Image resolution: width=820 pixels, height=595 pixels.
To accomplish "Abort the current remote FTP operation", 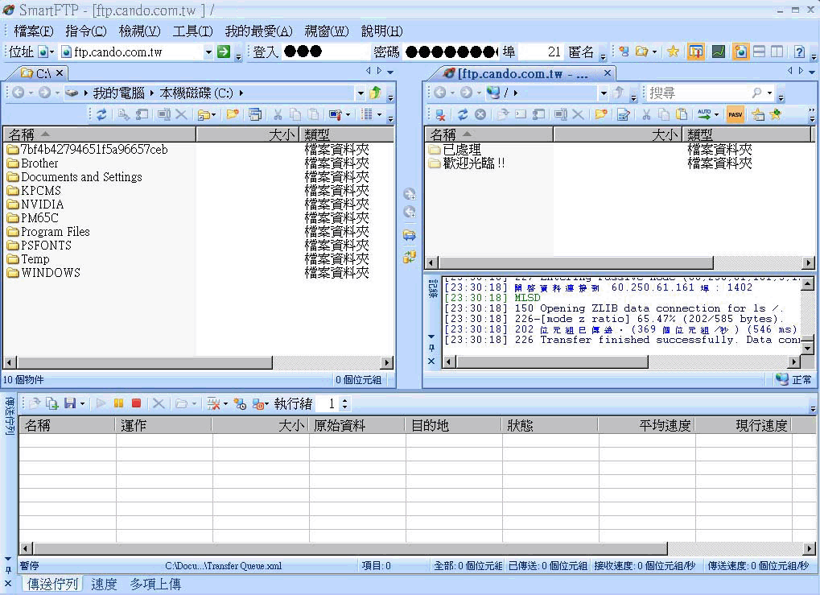I will click(x=480, y=114).
